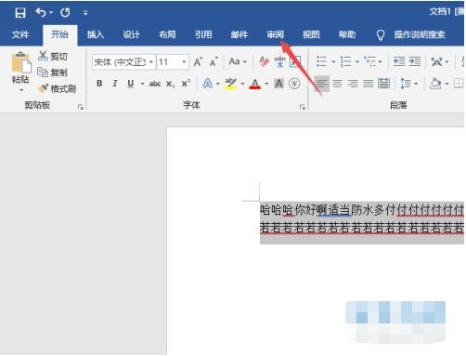Open the phonetic guide 拼音 icon
The width and height of the screenshot is (466, 356).
(279, 61)
